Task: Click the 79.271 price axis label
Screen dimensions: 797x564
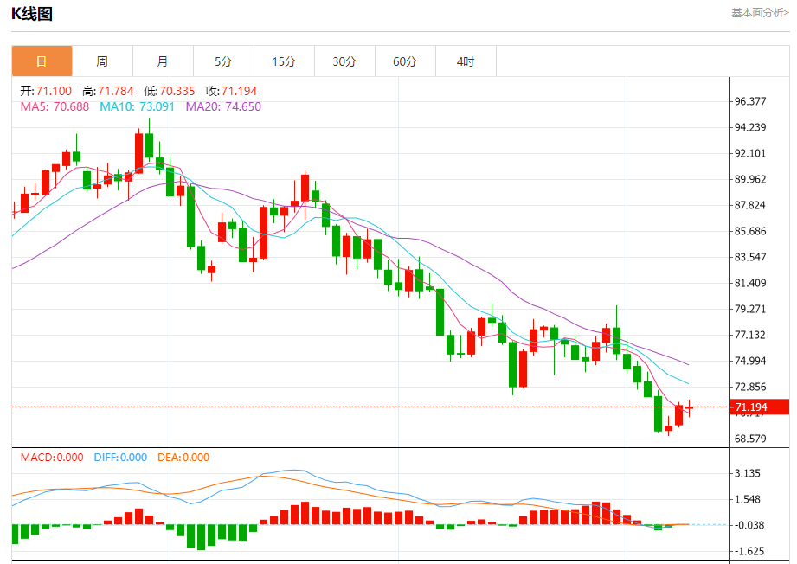Action: coord(750,309)
